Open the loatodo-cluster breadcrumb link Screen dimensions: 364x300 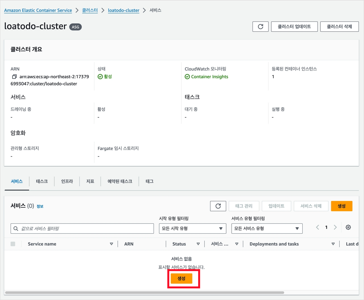(123, 10)
